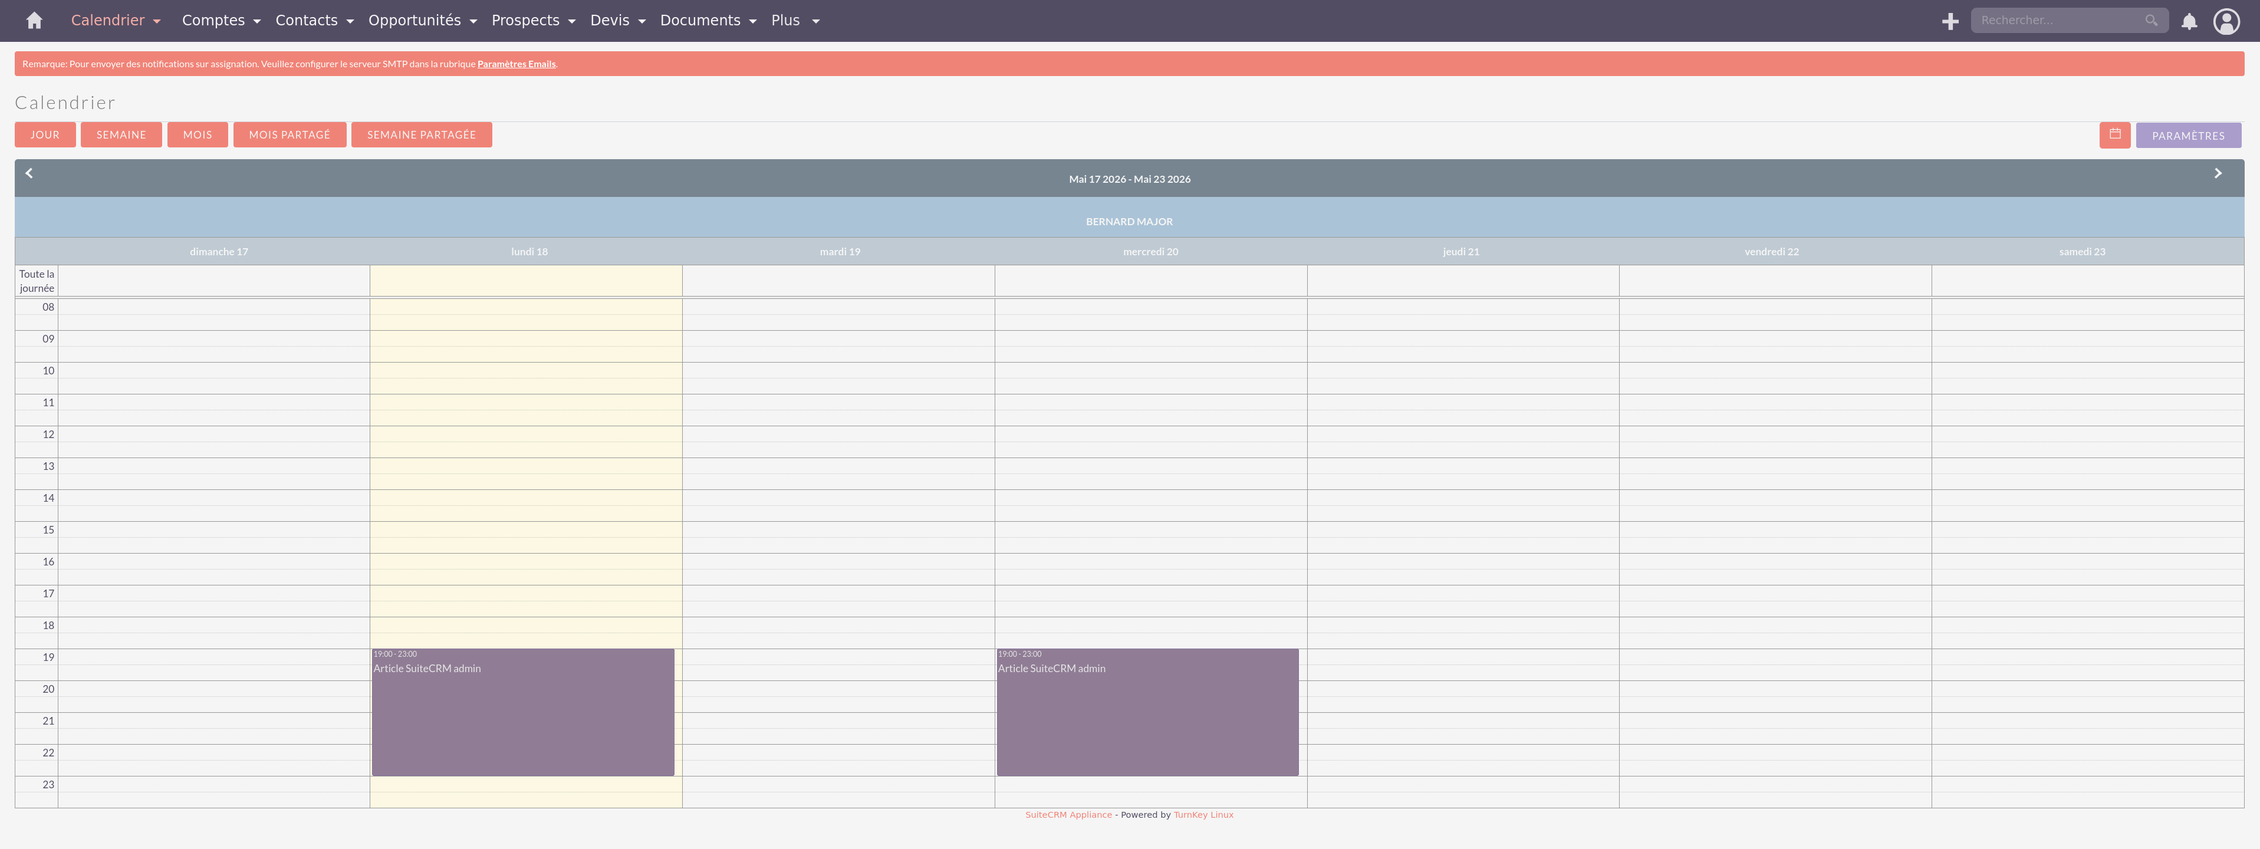
Task: Click the dimanche 17 column header
Action: click(219, 252)
